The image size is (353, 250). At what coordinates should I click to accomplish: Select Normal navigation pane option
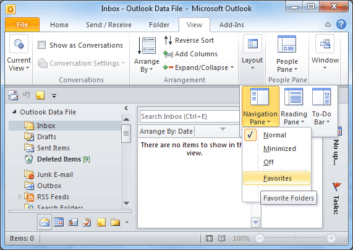click(x=277, y=135)
